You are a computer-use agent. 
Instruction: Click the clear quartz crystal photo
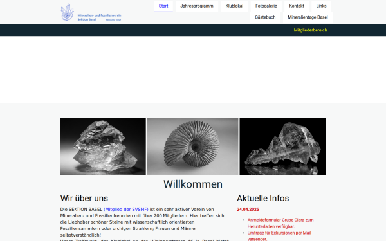[103, 147]
